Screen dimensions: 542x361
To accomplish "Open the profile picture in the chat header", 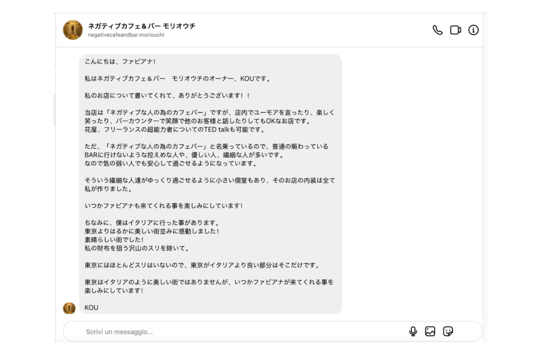I will 73,30.
